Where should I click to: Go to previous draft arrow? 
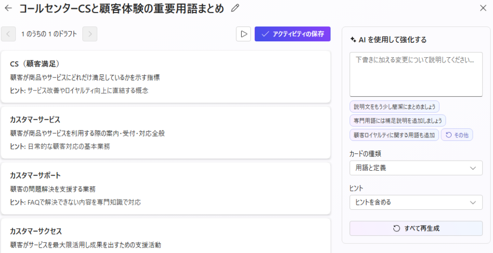coord(9,34)
